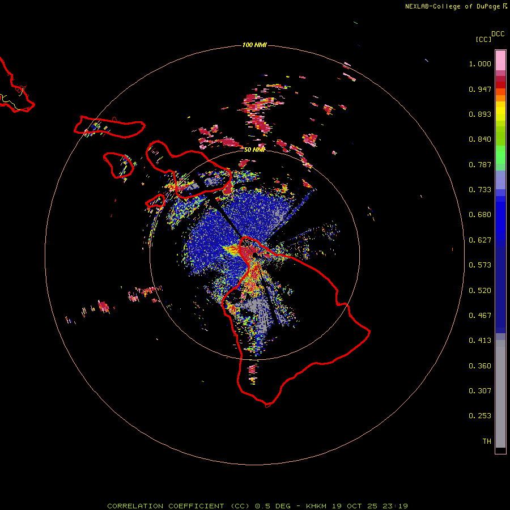Select the 0.680 legend value

coord(480,215)
